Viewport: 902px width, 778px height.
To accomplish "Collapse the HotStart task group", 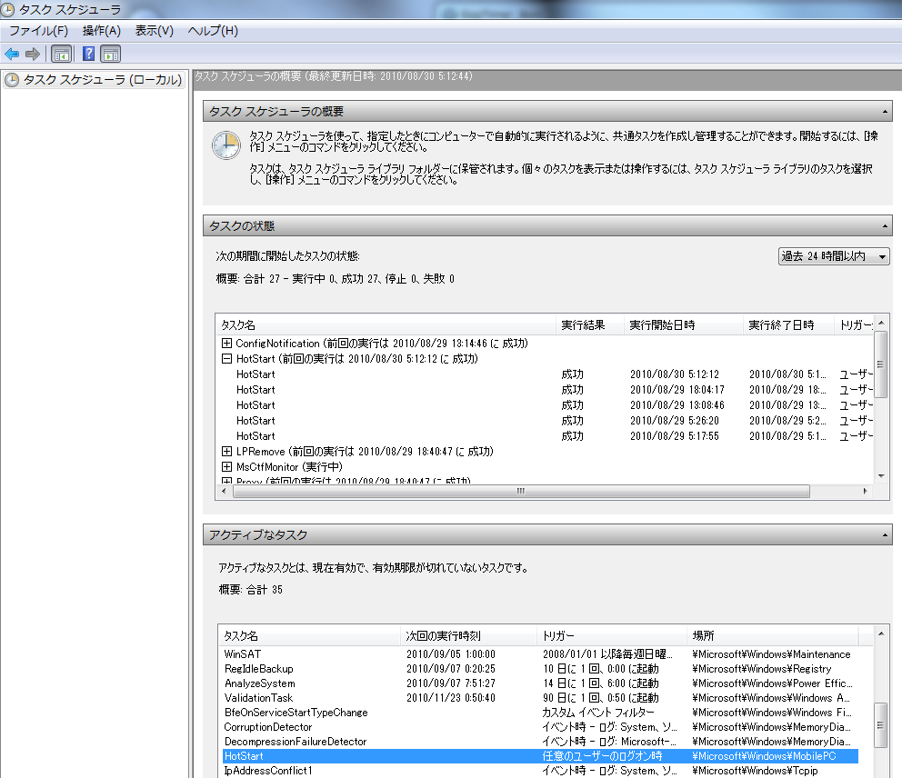I will pos(227,359).
